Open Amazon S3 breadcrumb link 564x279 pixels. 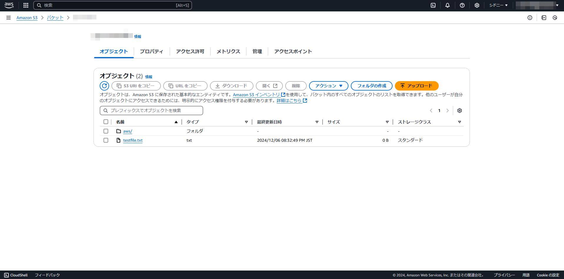pos(27,18)
